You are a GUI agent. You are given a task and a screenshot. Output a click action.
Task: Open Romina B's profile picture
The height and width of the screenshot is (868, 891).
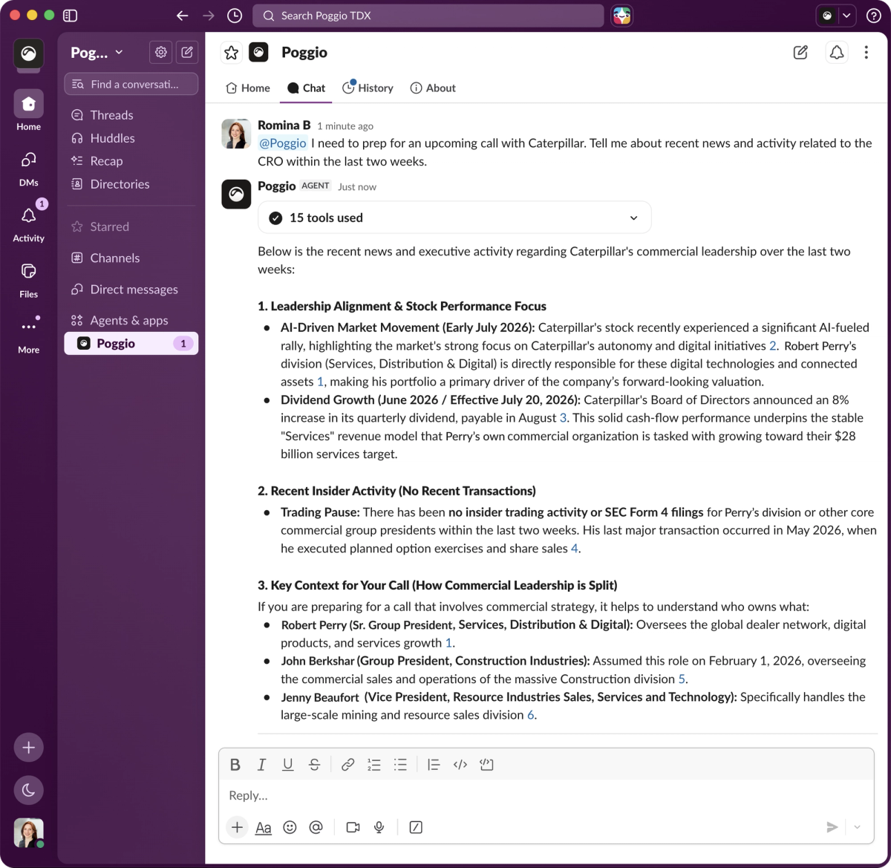point(236,134)
